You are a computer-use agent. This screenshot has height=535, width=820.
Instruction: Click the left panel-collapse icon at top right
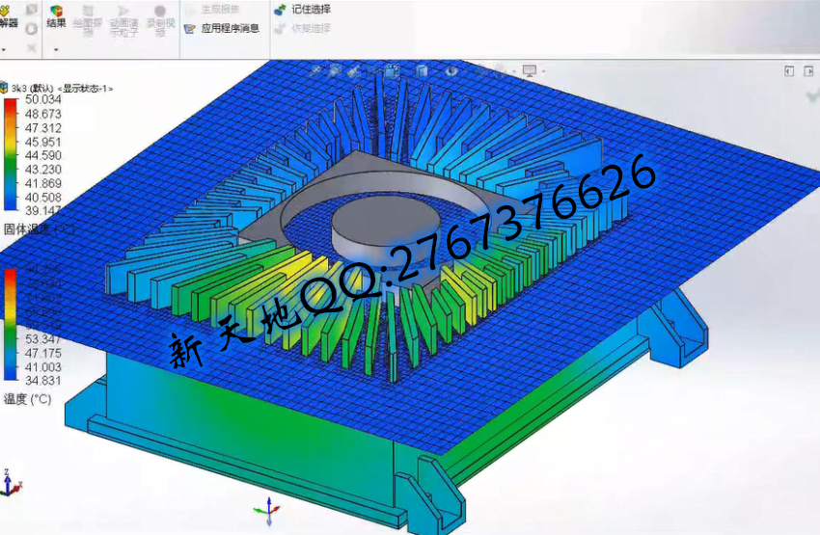789,70
